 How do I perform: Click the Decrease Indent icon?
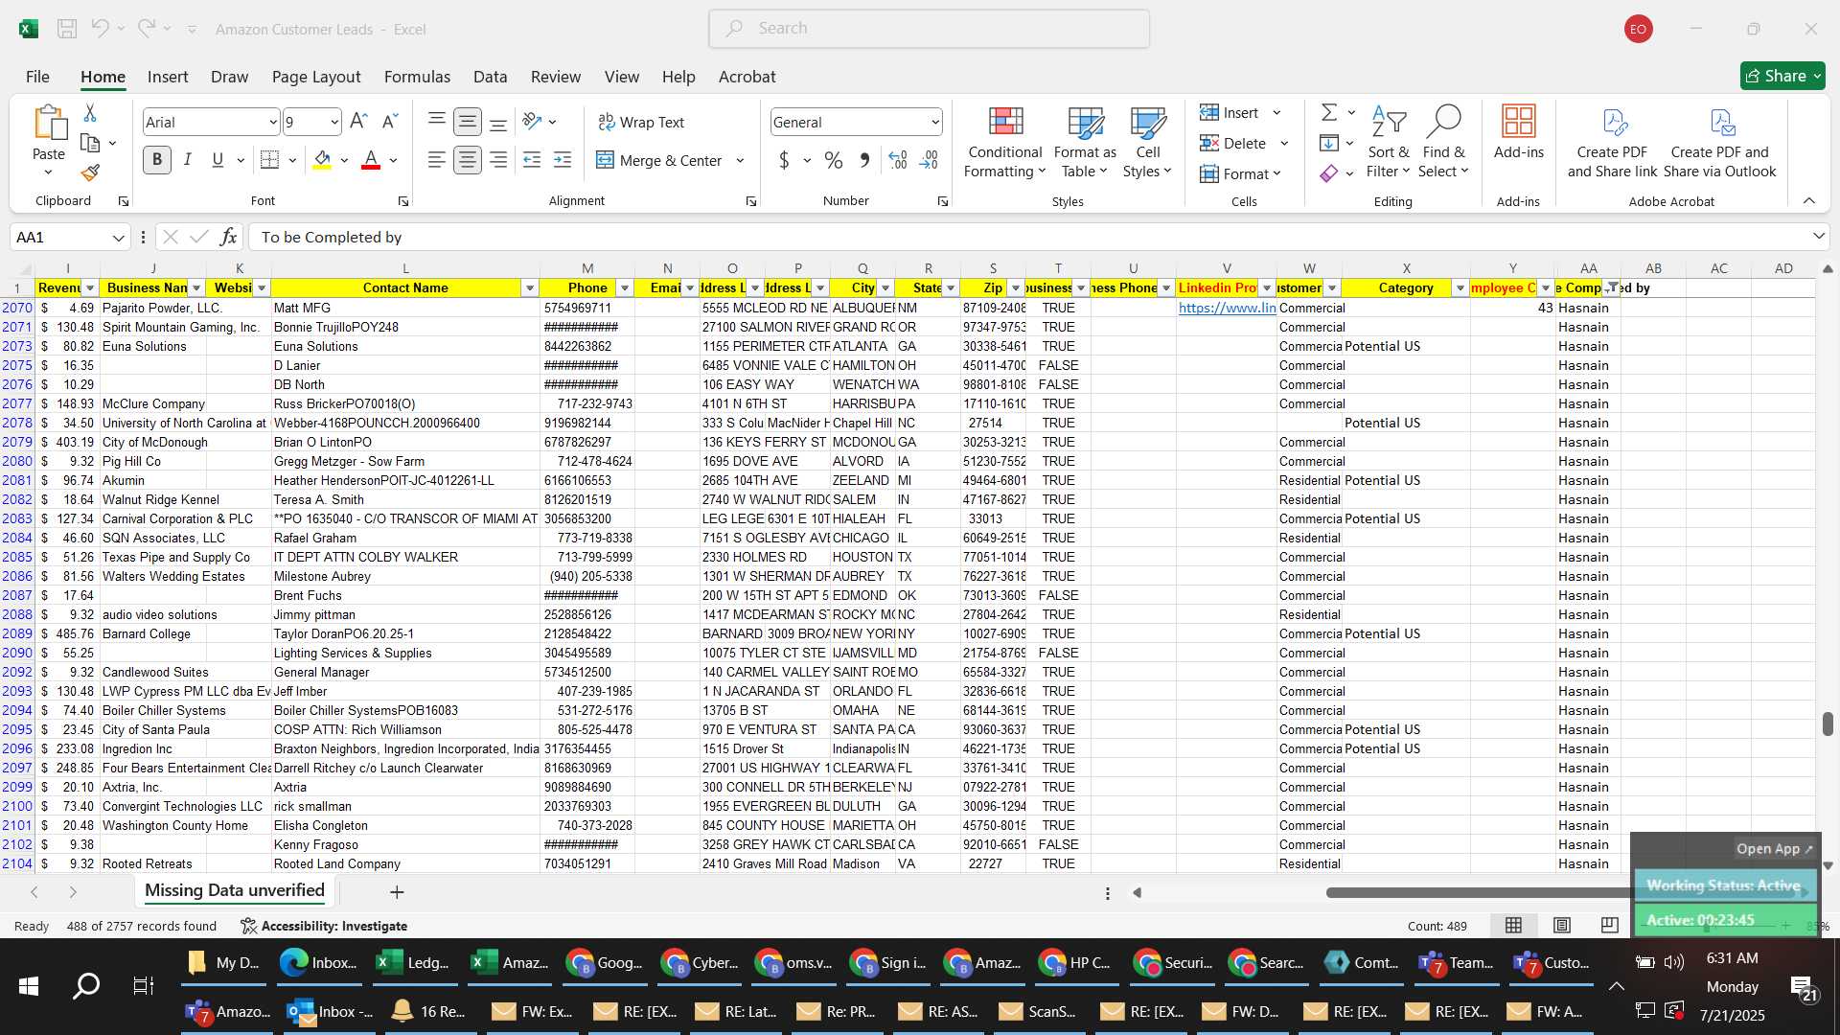click(532, 160)
